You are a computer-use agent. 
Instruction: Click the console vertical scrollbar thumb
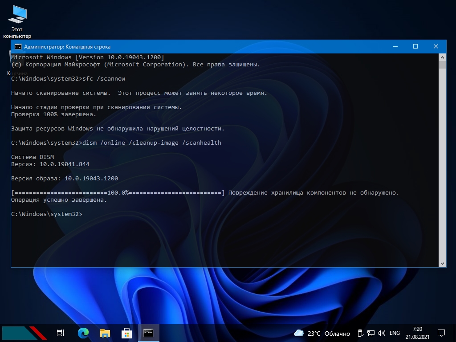coord(442,65)
